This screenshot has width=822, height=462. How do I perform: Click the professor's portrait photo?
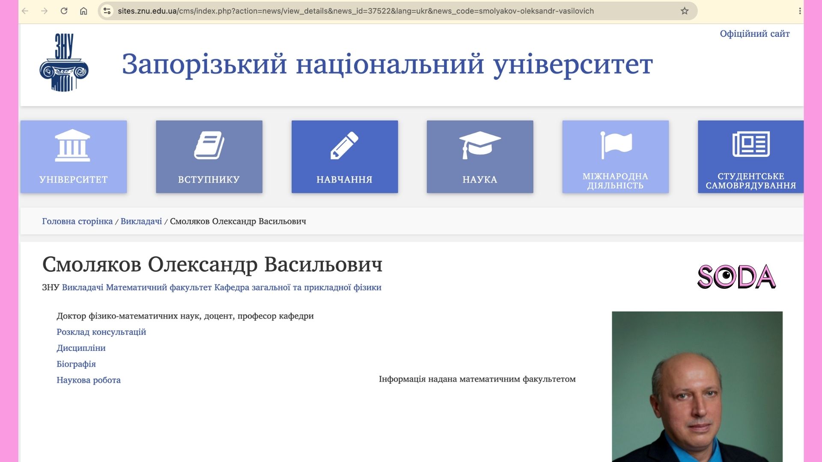[697, 387]
